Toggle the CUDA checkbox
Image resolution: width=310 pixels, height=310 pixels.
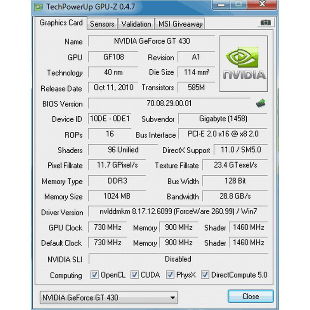tap(134, 275)
